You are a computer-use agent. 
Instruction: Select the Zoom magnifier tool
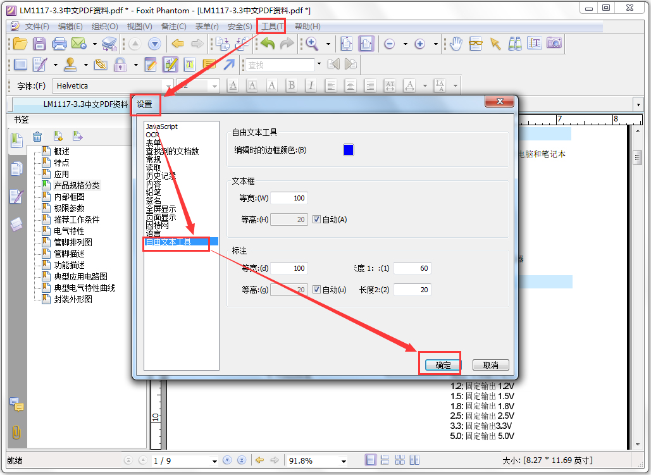pyautogui.click(x=313, y=44)
